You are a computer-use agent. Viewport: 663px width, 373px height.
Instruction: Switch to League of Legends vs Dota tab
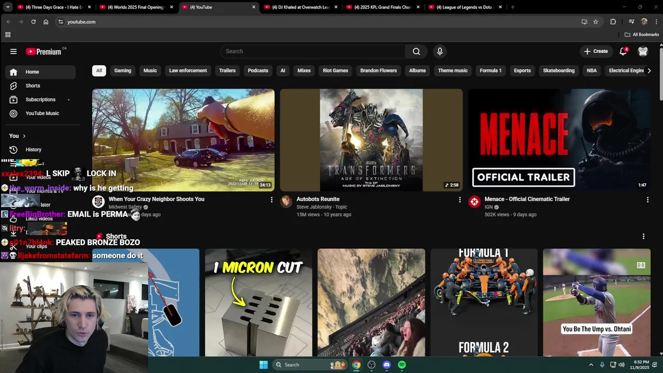tap(465, 7)
